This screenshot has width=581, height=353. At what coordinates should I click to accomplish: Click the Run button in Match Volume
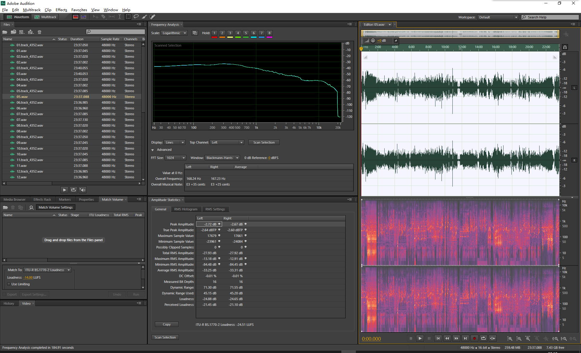pyautogui.click(x=136, y=295)
